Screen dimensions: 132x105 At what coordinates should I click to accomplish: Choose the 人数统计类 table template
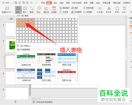pos(26,75)
